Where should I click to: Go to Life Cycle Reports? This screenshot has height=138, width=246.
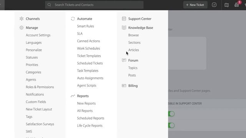click(90, 126)
